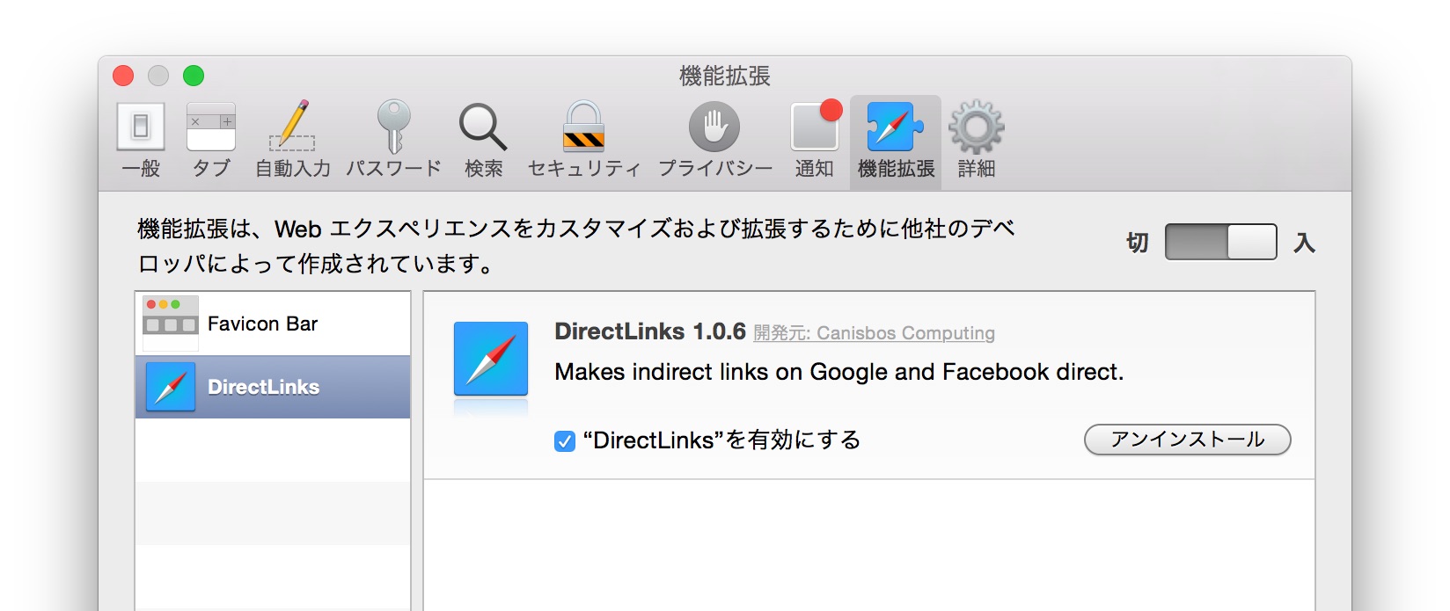Screen dimensions: 1450x611
Task: Open the Canisbos Computing developer link
Action: (904, 333)
